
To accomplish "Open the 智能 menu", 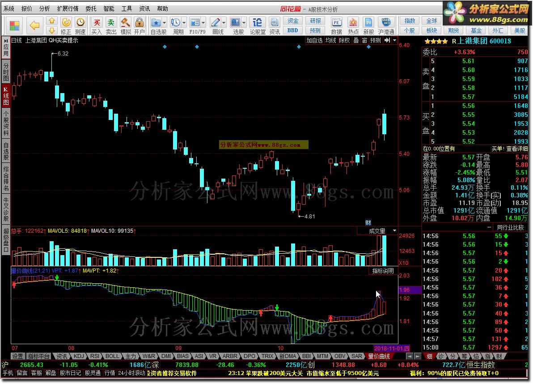I will tap(109, 9).
